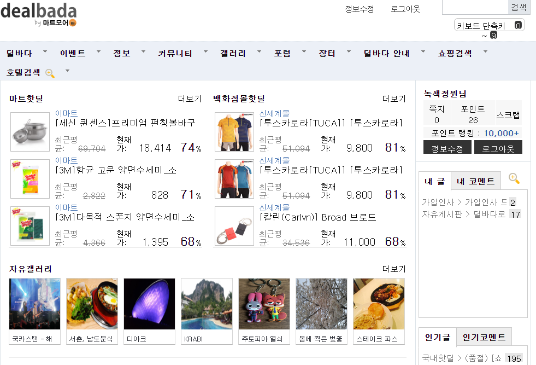Click the dark 정보수정 button in profile box
The image size is (536, 365).
coord(447,148)
